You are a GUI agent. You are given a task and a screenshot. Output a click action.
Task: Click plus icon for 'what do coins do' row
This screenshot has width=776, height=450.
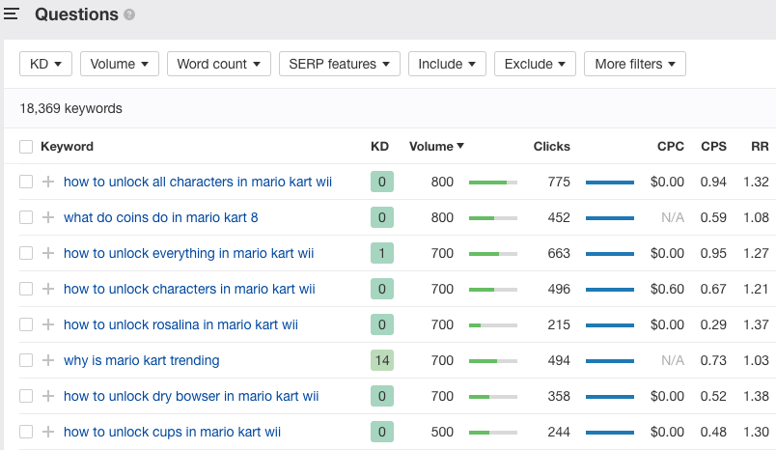pos(48,217)
